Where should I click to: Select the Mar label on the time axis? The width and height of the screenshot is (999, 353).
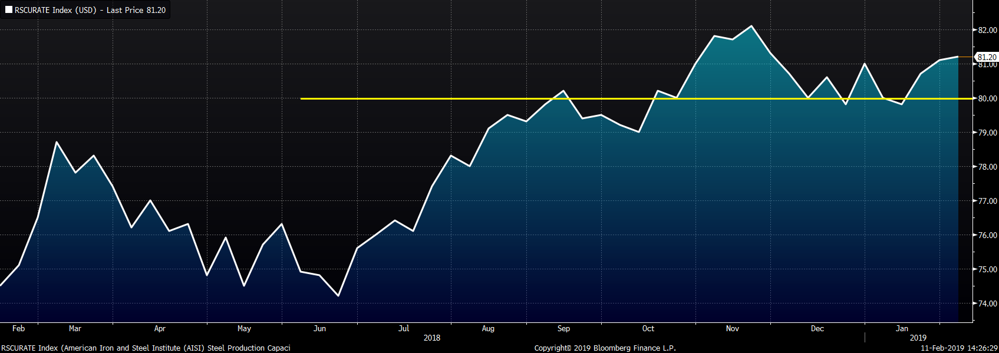click(x=75, y=328)
